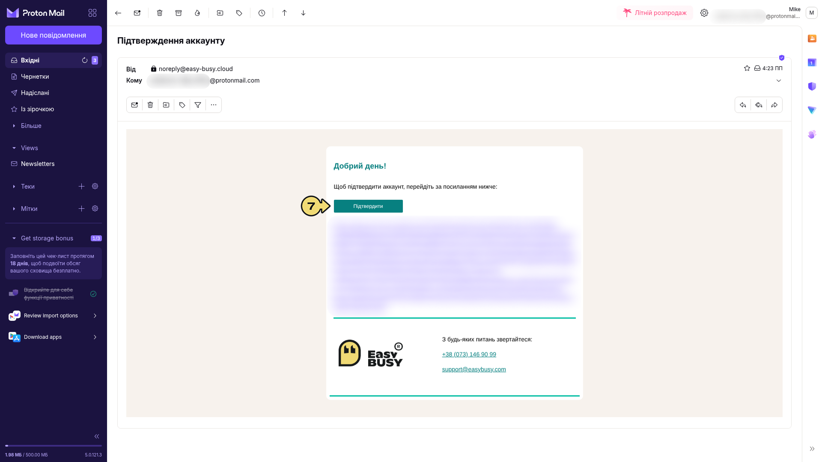The height and width of the screenshot is (462, 822).
Task: Open Newsletters view
Action: pos(54,164)
